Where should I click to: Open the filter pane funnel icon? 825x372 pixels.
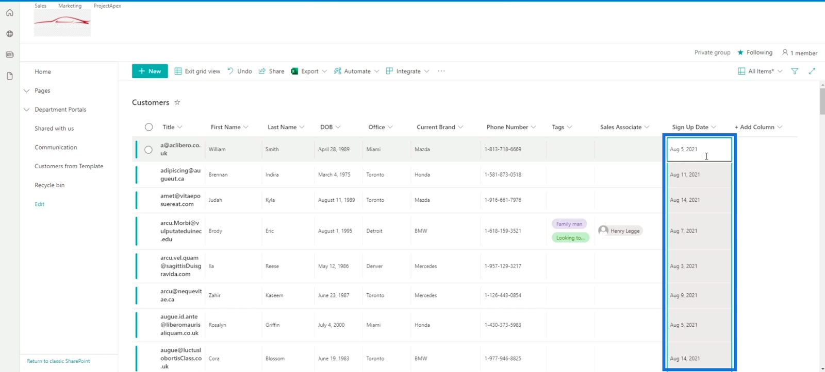795,71
